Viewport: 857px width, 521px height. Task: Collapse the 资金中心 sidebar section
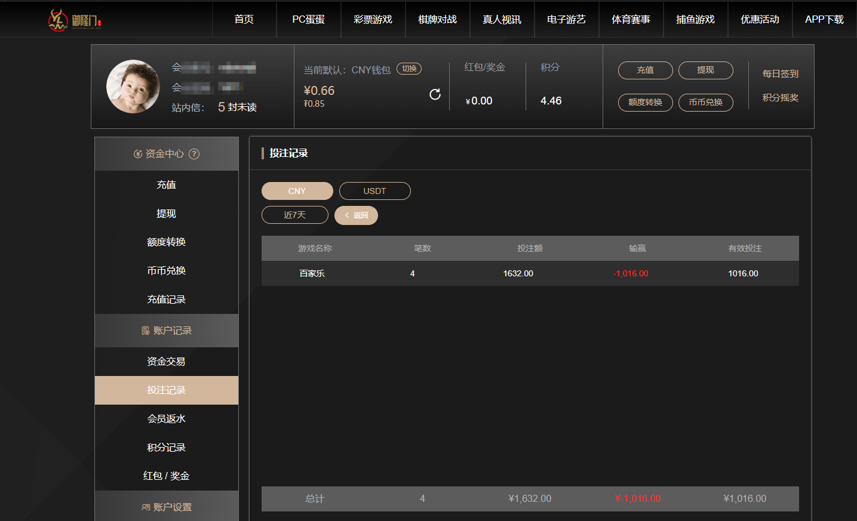(x=167, y=154)
